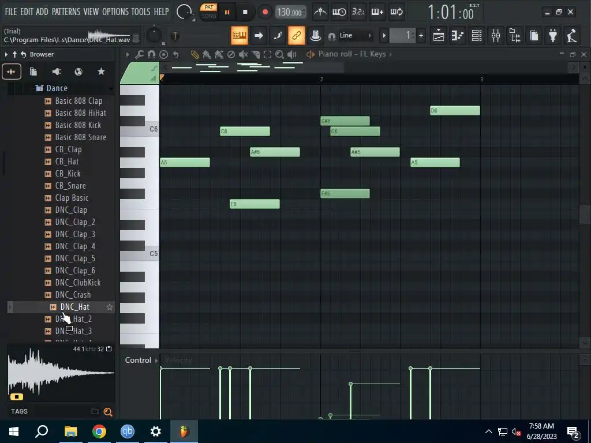The width and height of the screenshot is (591, 443).
Task: Toggle the countdown before recording icon
Action: [x=358, y=12]
